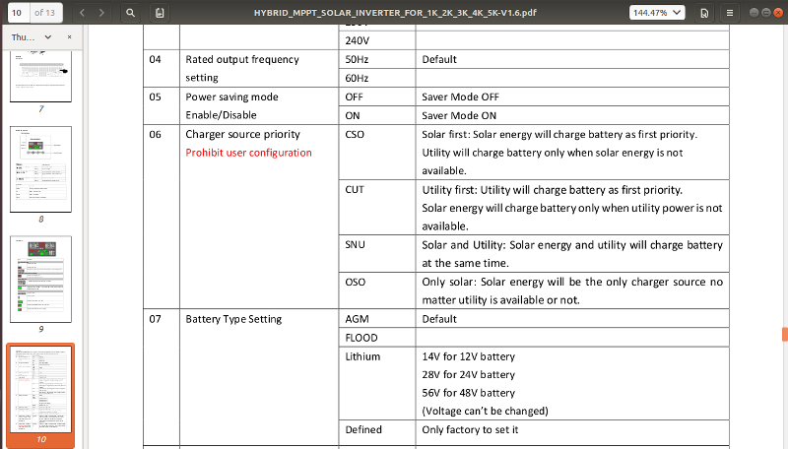Click the 'Battery Type Setting' table cell

(233, 319)
